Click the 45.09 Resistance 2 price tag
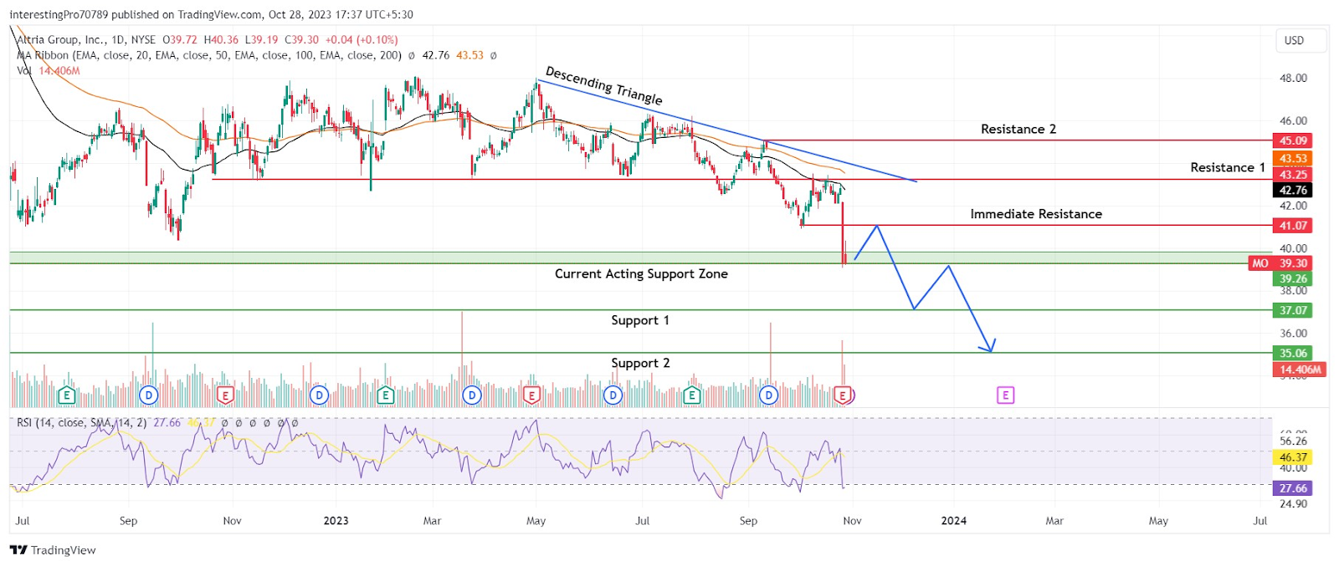 pyautogui.click(x=1293, y=140)
